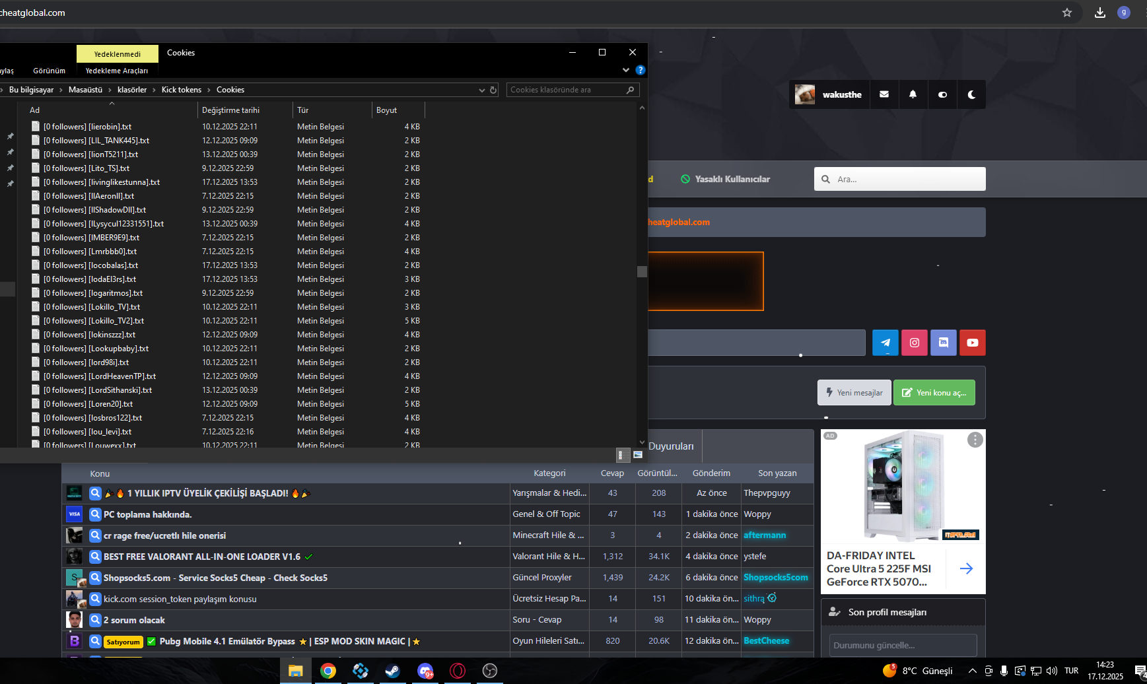Open Opera browser from taskbar

[x=458, y=671]
